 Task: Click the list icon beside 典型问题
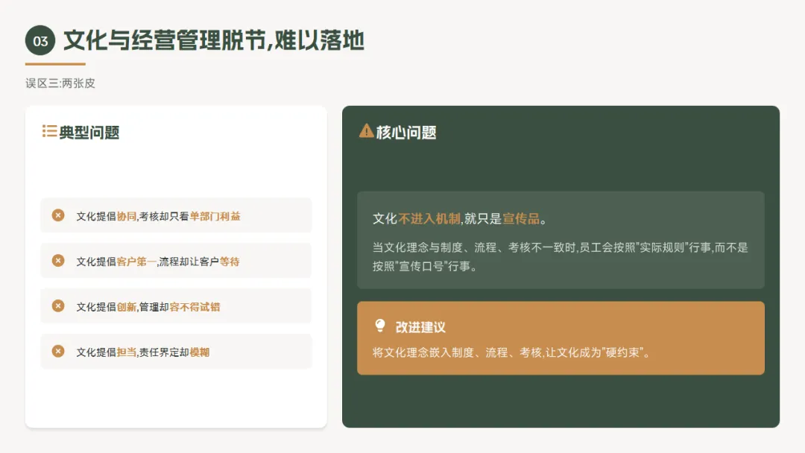[49, 131]
